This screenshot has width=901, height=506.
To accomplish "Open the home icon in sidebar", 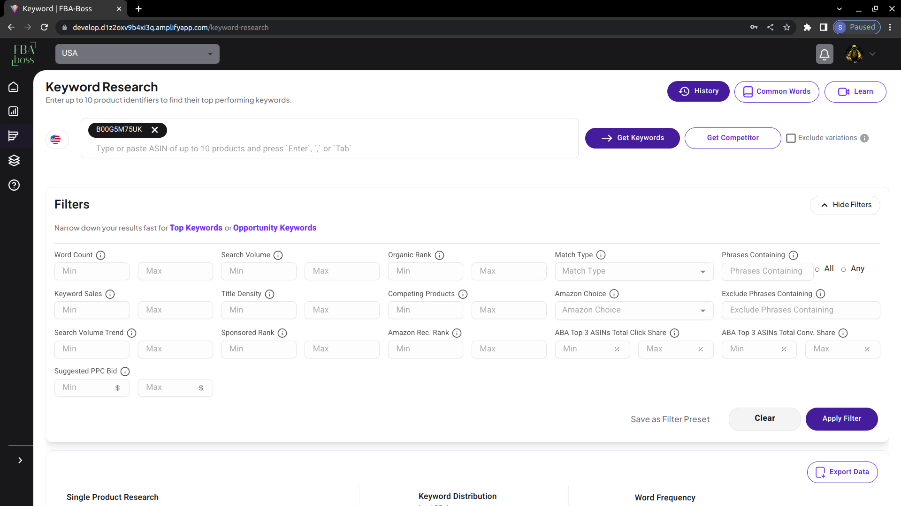I will click(14, 87).
